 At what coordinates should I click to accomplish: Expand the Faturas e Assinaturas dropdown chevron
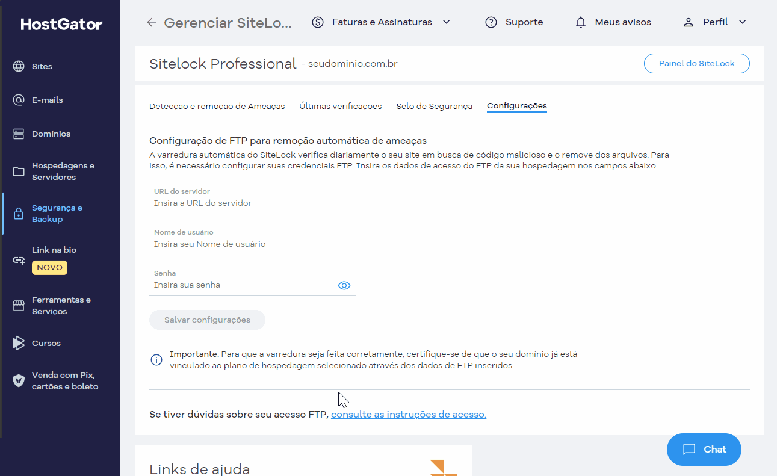tap(446, 22)
